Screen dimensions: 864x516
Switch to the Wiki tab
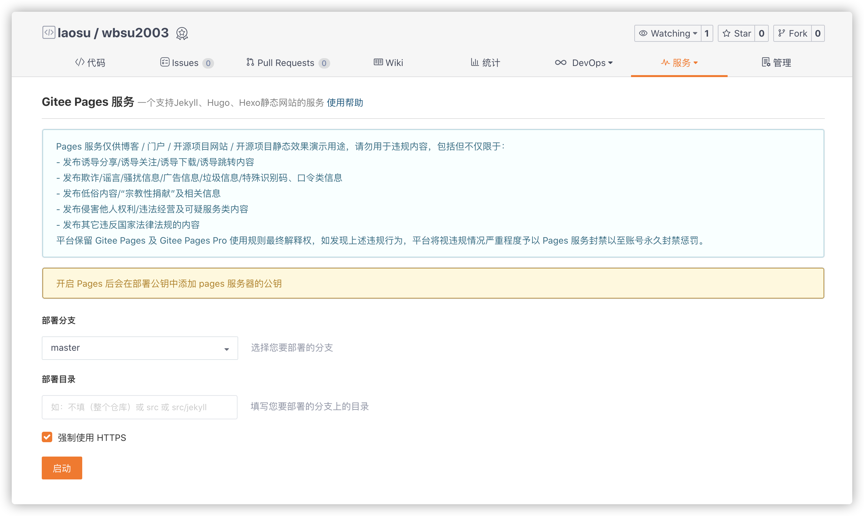(388, 63)
